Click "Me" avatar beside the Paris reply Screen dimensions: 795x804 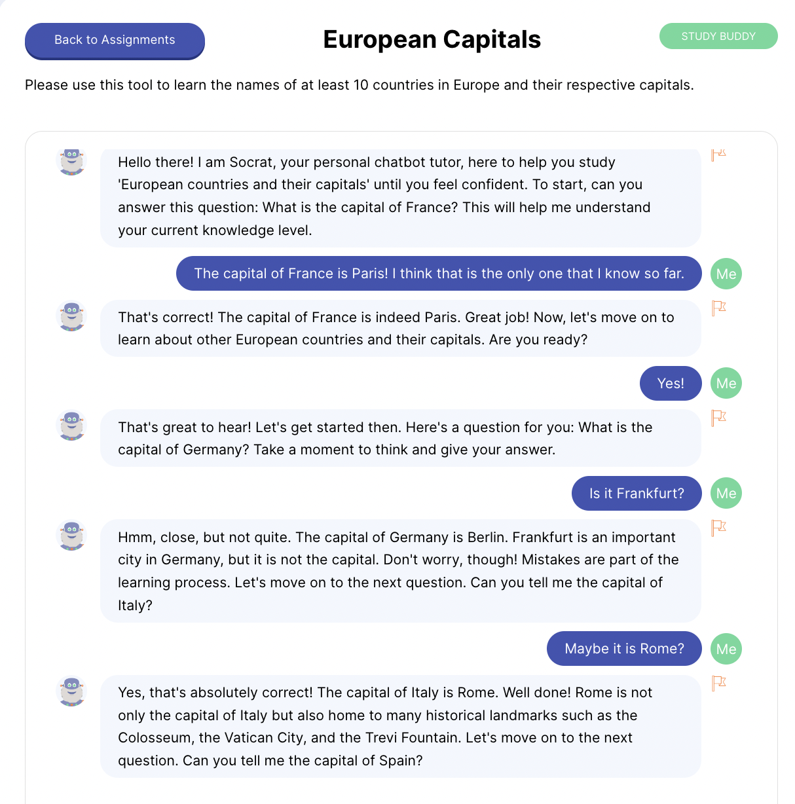point(726,274)
